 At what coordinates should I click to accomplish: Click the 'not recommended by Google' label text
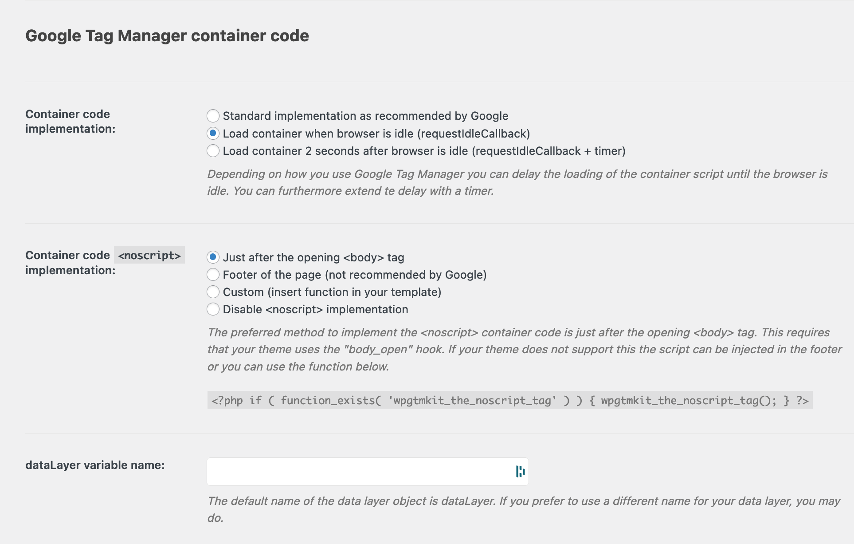pyautogui.click(x=406, y=275)
